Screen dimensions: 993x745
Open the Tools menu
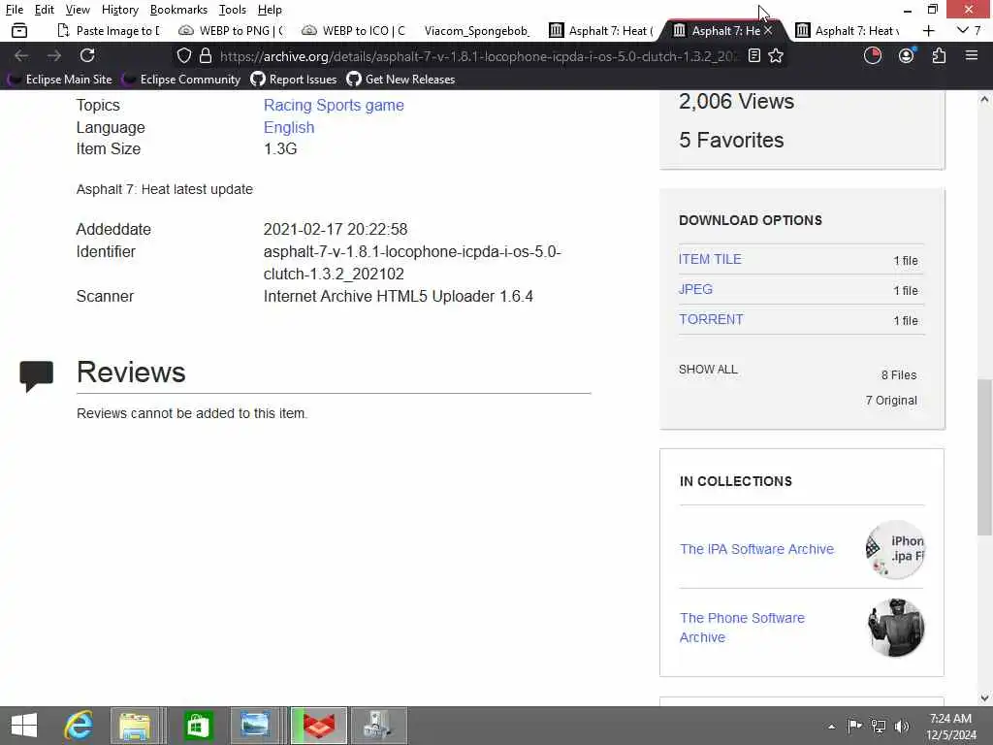233,10
